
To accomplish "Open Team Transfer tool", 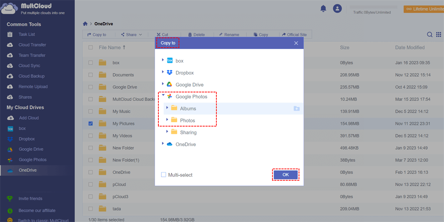I will click(32, 55).
